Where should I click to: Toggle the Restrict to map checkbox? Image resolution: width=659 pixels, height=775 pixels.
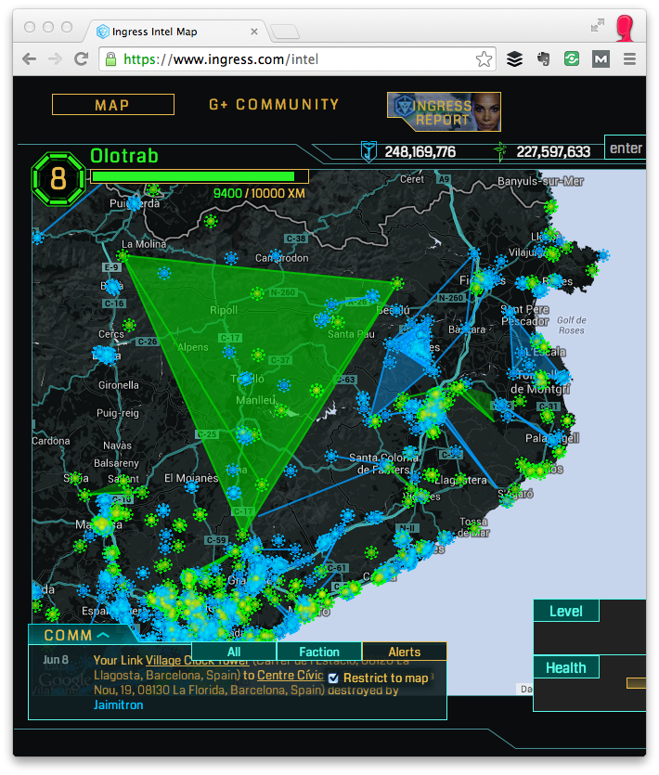pyautogui.click(x=333, y=678)
